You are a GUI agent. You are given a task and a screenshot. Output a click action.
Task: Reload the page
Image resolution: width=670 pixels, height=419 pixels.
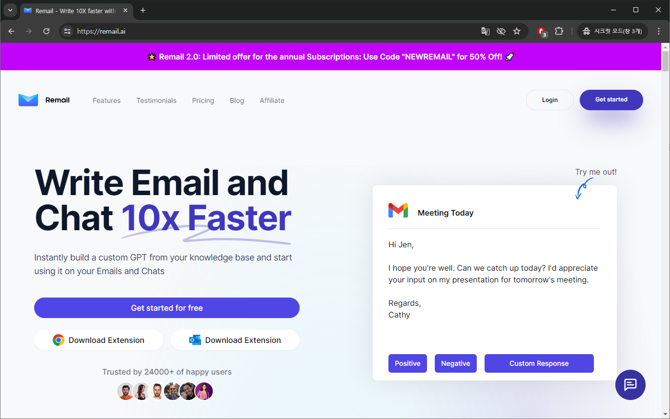(46, 31)
